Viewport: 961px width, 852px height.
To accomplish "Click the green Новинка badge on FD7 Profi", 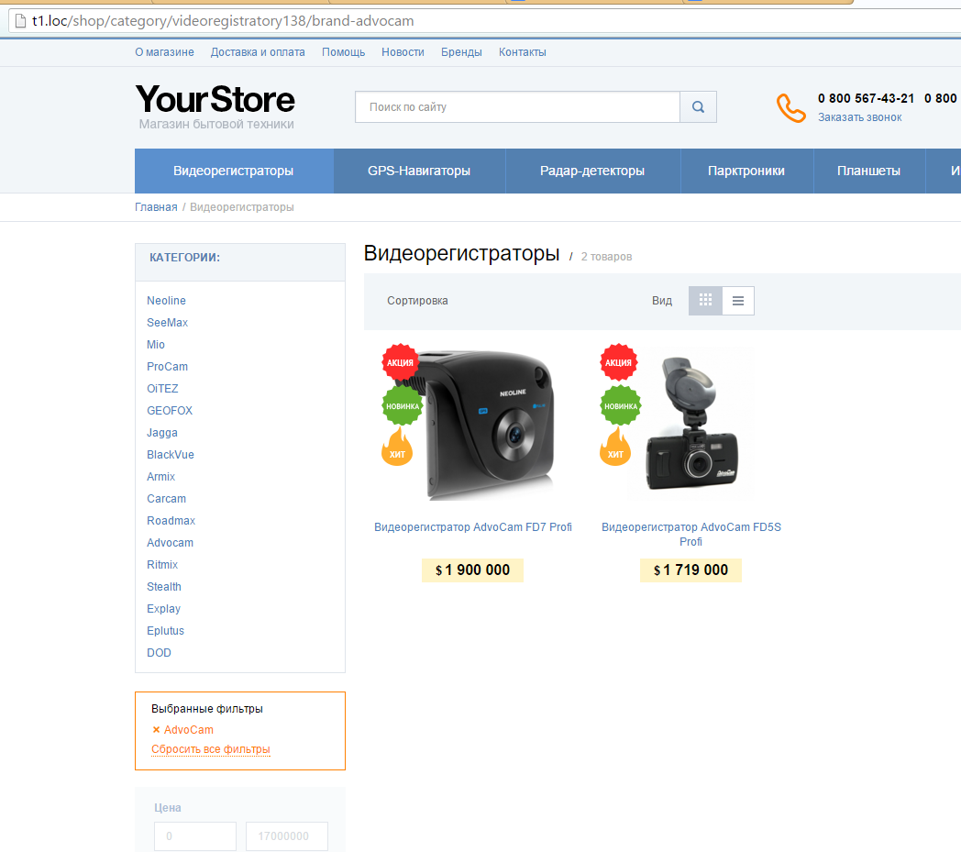I will coord(403,405).
